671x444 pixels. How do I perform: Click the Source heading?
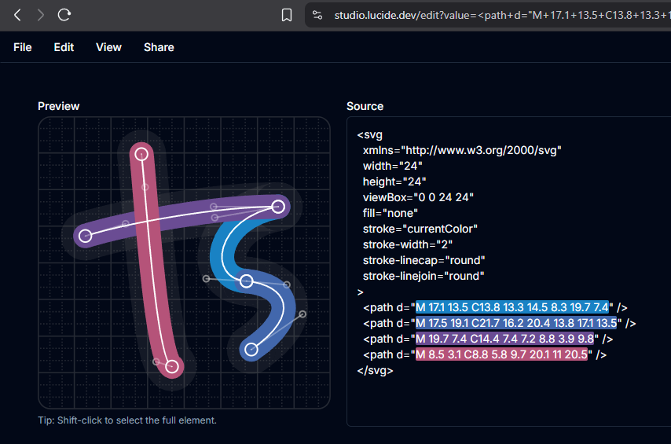click(x=365, y=106)
